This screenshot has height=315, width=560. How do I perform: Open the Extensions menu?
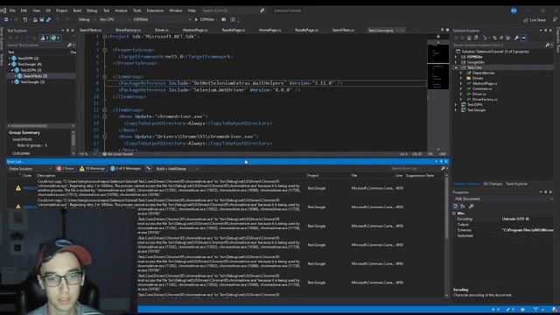[x=155, y=10]
